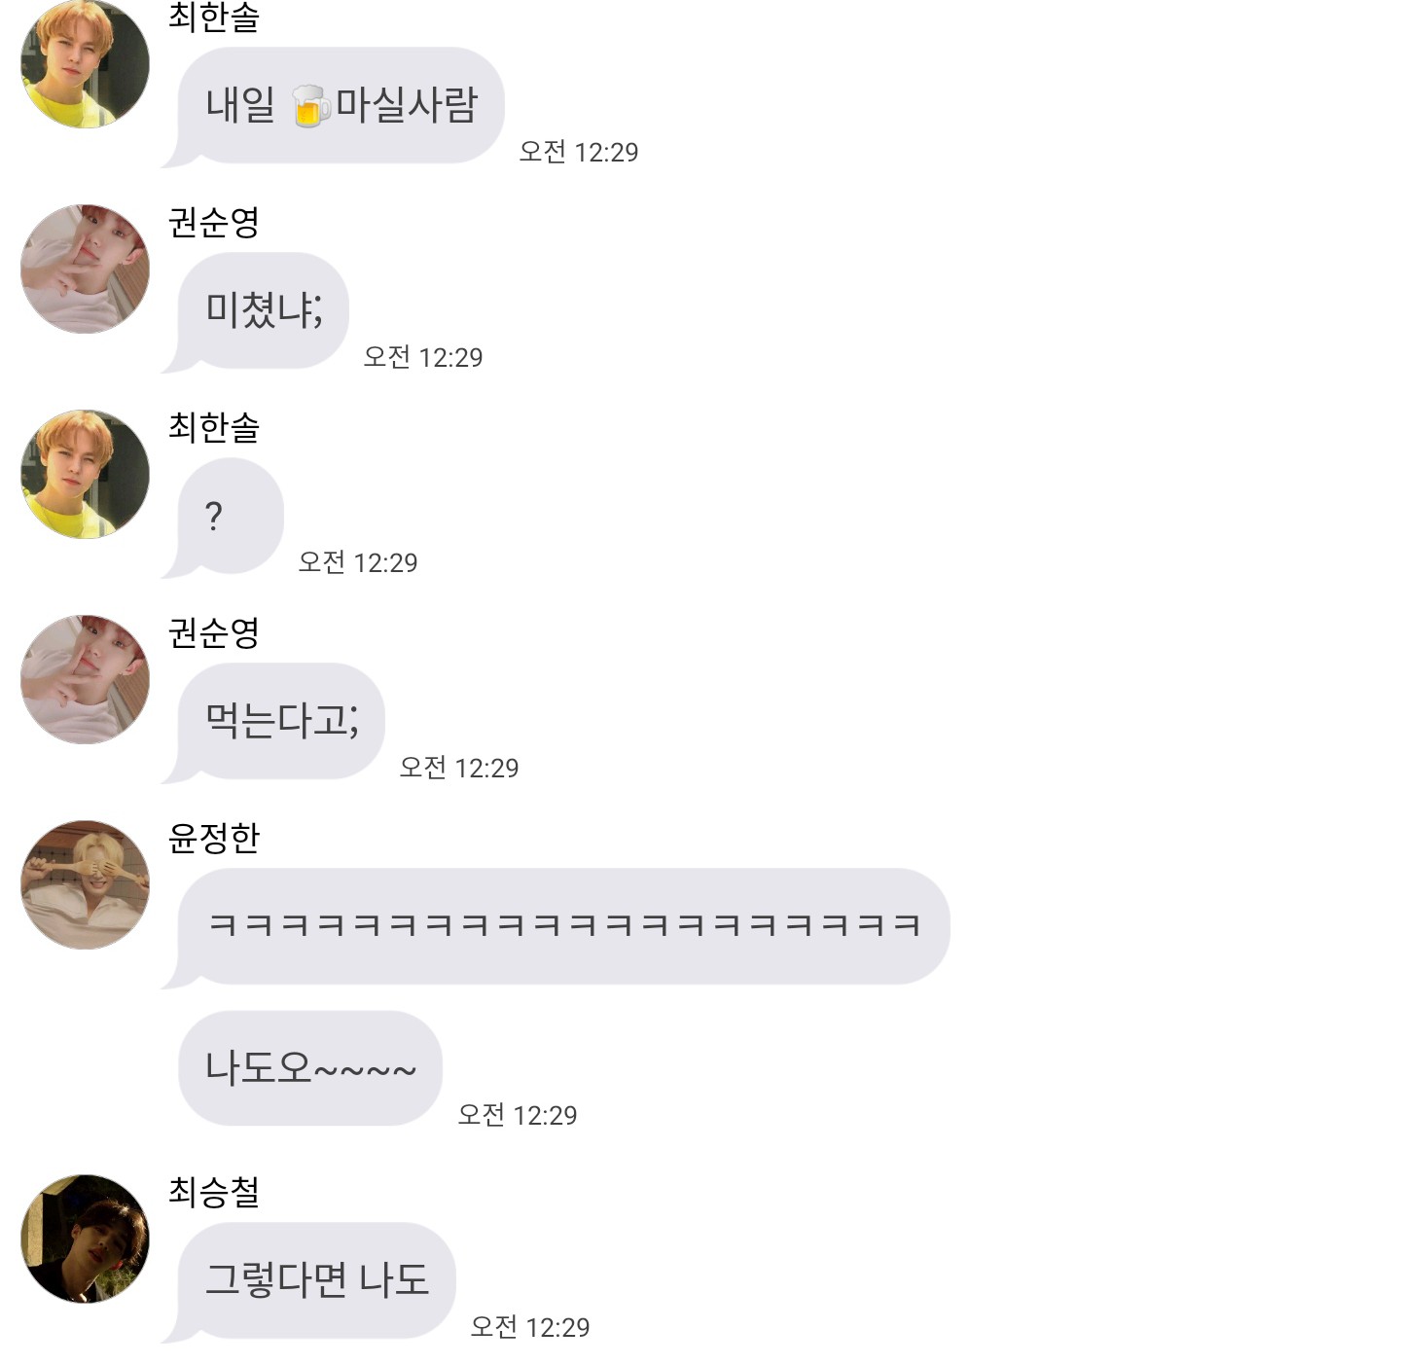Open 윤정한's profile picture
1401x1365 pixels.
tap(86, 884)
